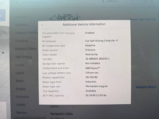Click the search icon at top
The height and width of the screenshot is (119, 159).
[17, 3]
